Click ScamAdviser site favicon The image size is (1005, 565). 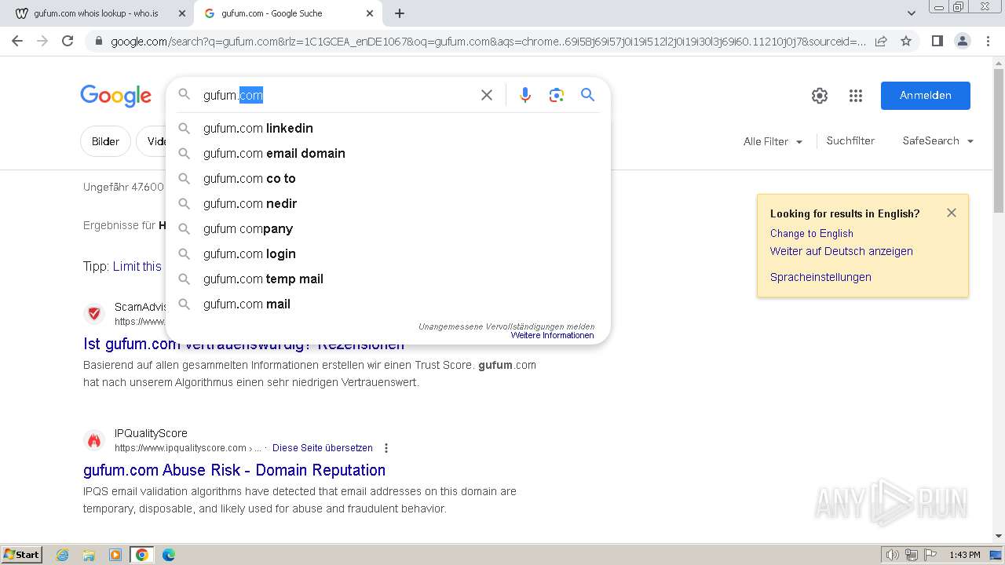tap(94, 314)
